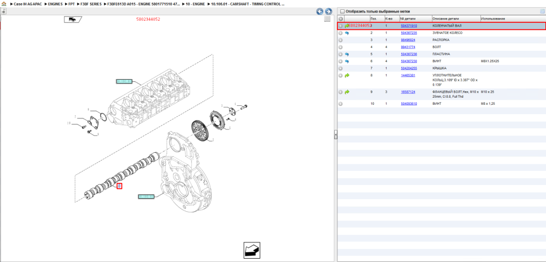Viewport: 546px width, 262px height.
Task: Click the green arrow in the УПЛОТНИТЕЛЬНОЕ КОЛЬЦО row
Action: tap(347, 75)
